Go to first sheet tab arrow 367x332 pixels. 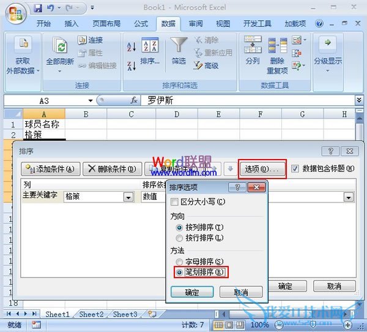coord(9,314)
